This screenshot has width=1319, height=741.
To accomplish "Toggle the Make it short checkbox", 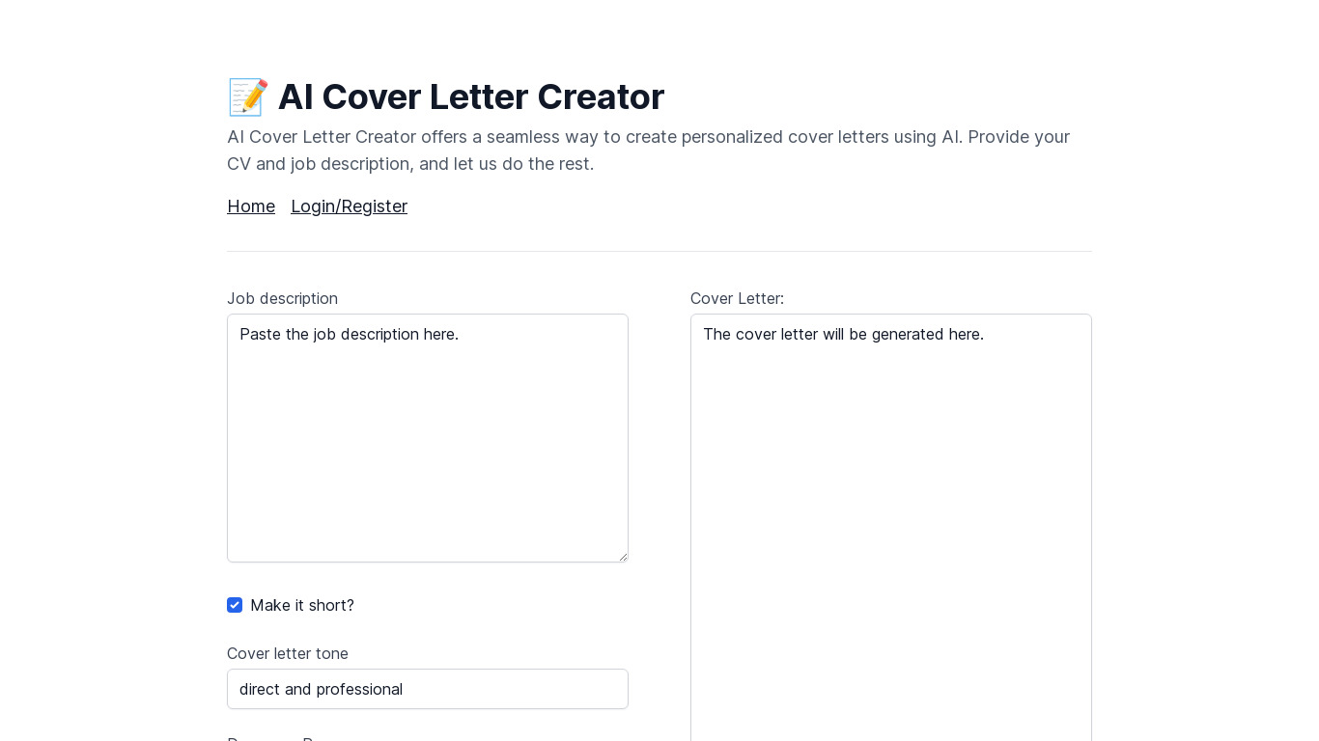I will click(235, 605).
